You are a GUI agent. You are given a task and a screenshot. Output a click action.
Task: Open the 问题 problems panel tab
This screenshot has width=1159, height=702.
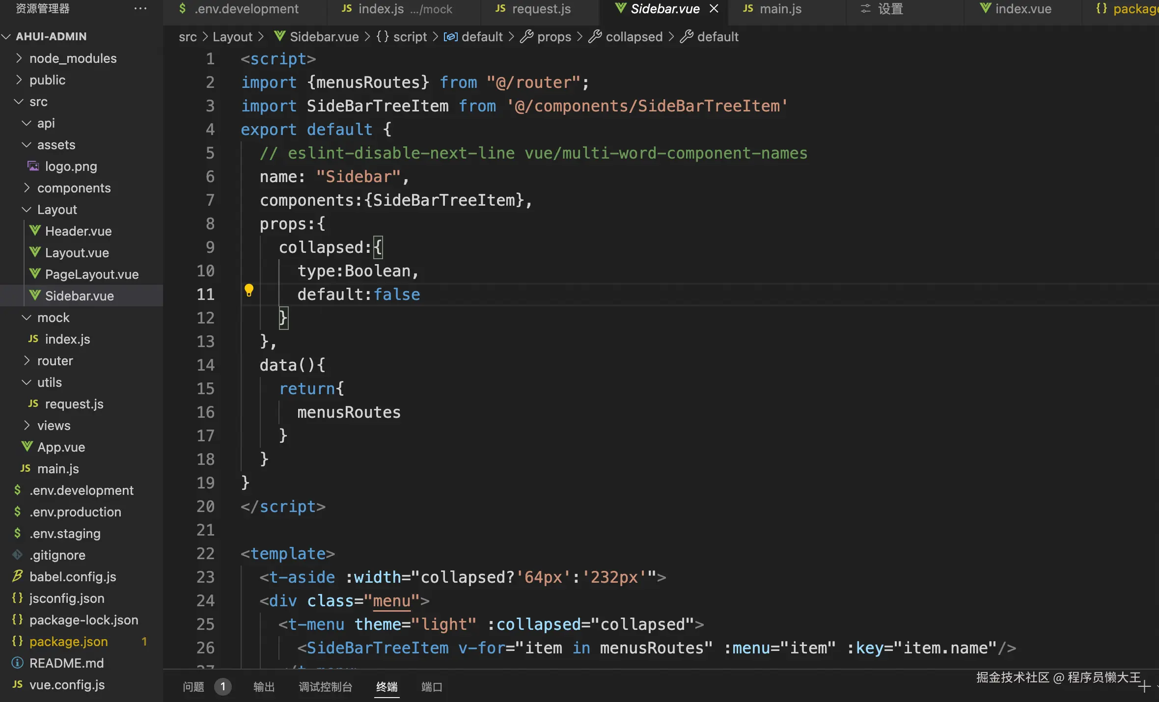193,687
